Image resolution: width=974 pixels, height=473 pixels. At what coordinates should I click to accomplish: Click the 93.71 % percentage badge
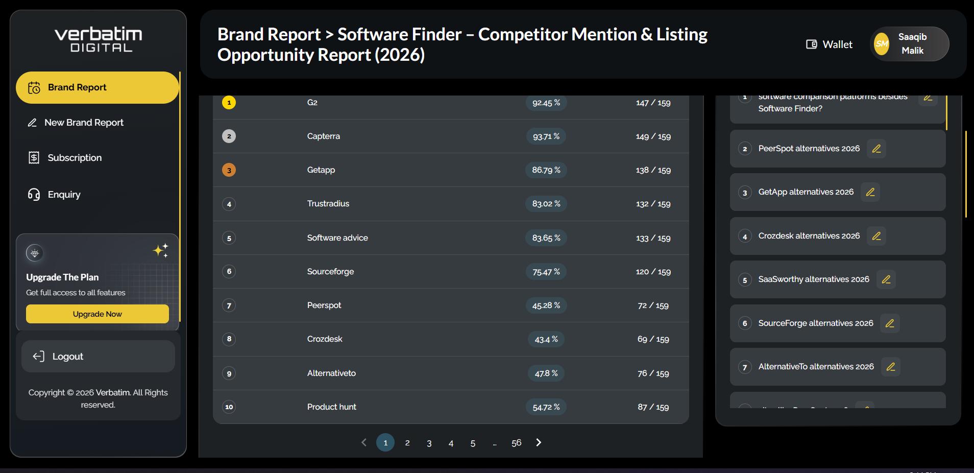click(546, 136)
